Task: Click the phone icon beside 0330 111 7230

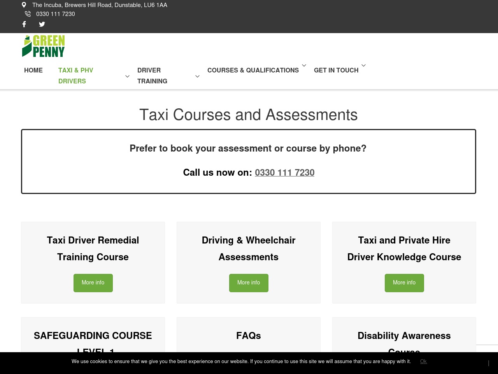Action: pos(28,14)
